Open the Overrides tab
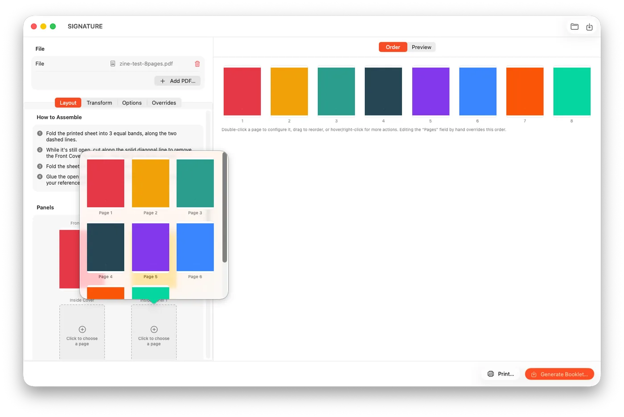The width and height of the screenshot is (624, 417). [164, 103]
